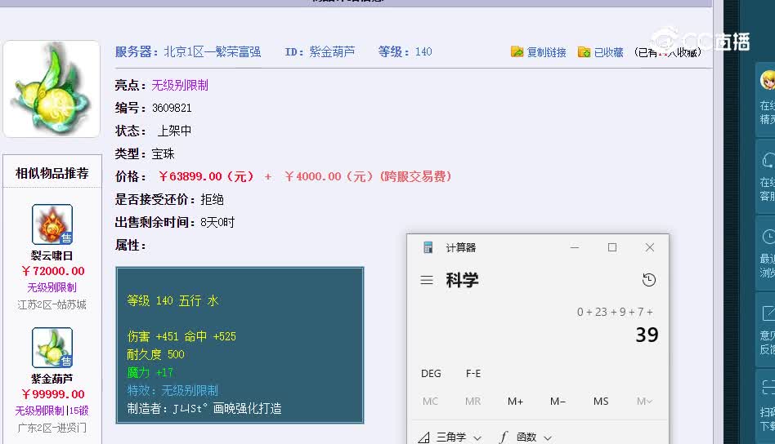
Task: Click the M+ memory add button
Action: [515, 401]
